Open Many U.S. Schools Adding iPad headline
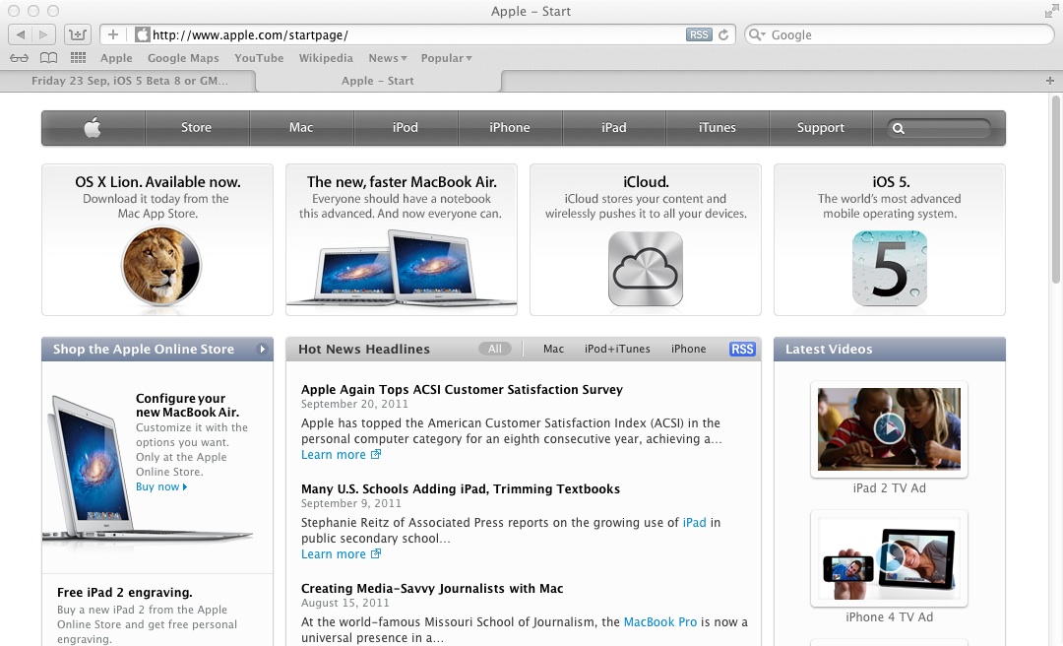The height and width of the screenshot is (646, 1063). [461, 489]
